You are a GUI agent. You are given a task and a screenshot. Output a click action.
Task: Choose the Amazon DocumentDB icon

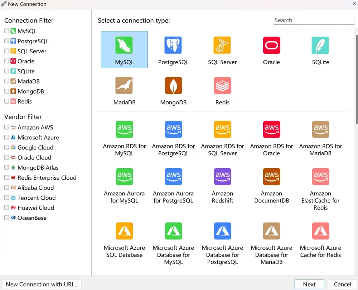point(271,177)
